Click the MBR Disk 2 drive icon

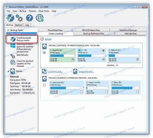[x=44, y=79]
